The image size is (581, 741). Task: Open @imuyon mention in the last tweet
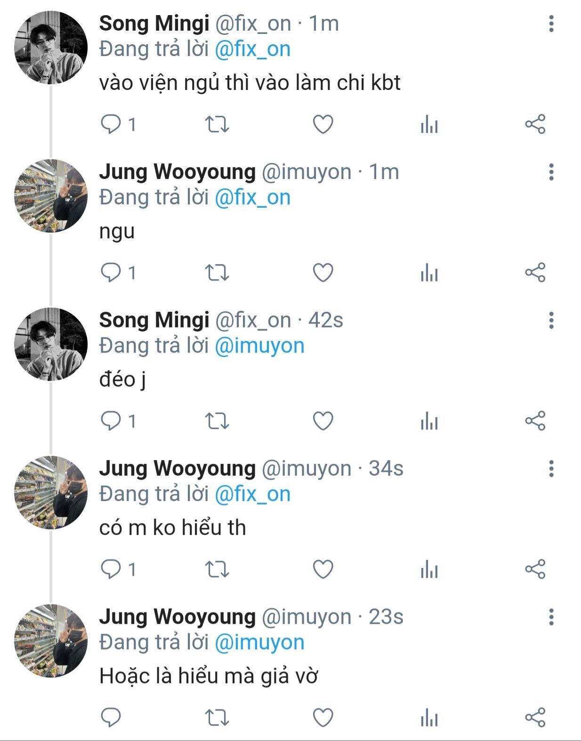tap(259, 643)
